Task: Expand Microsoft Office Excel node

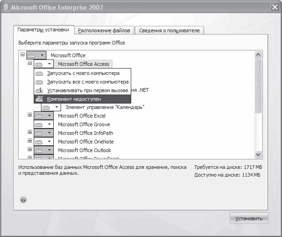Action: coord(30,115)
